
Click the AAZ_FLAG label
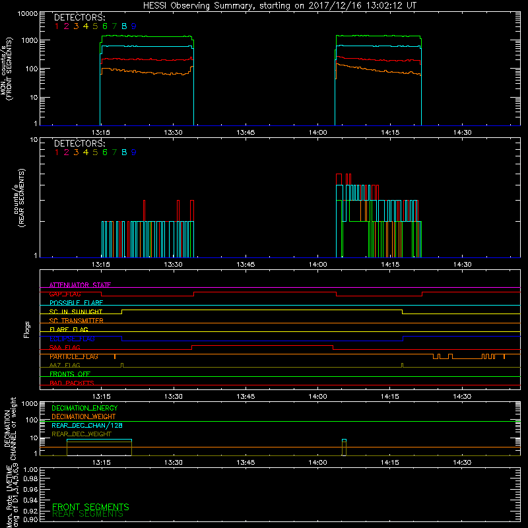[x=65, y=365]
